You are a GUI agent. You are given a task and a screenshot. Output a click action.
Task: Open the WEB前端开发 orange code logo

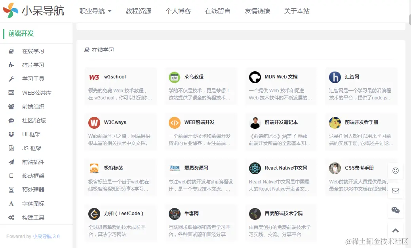[x=174, y=123]
